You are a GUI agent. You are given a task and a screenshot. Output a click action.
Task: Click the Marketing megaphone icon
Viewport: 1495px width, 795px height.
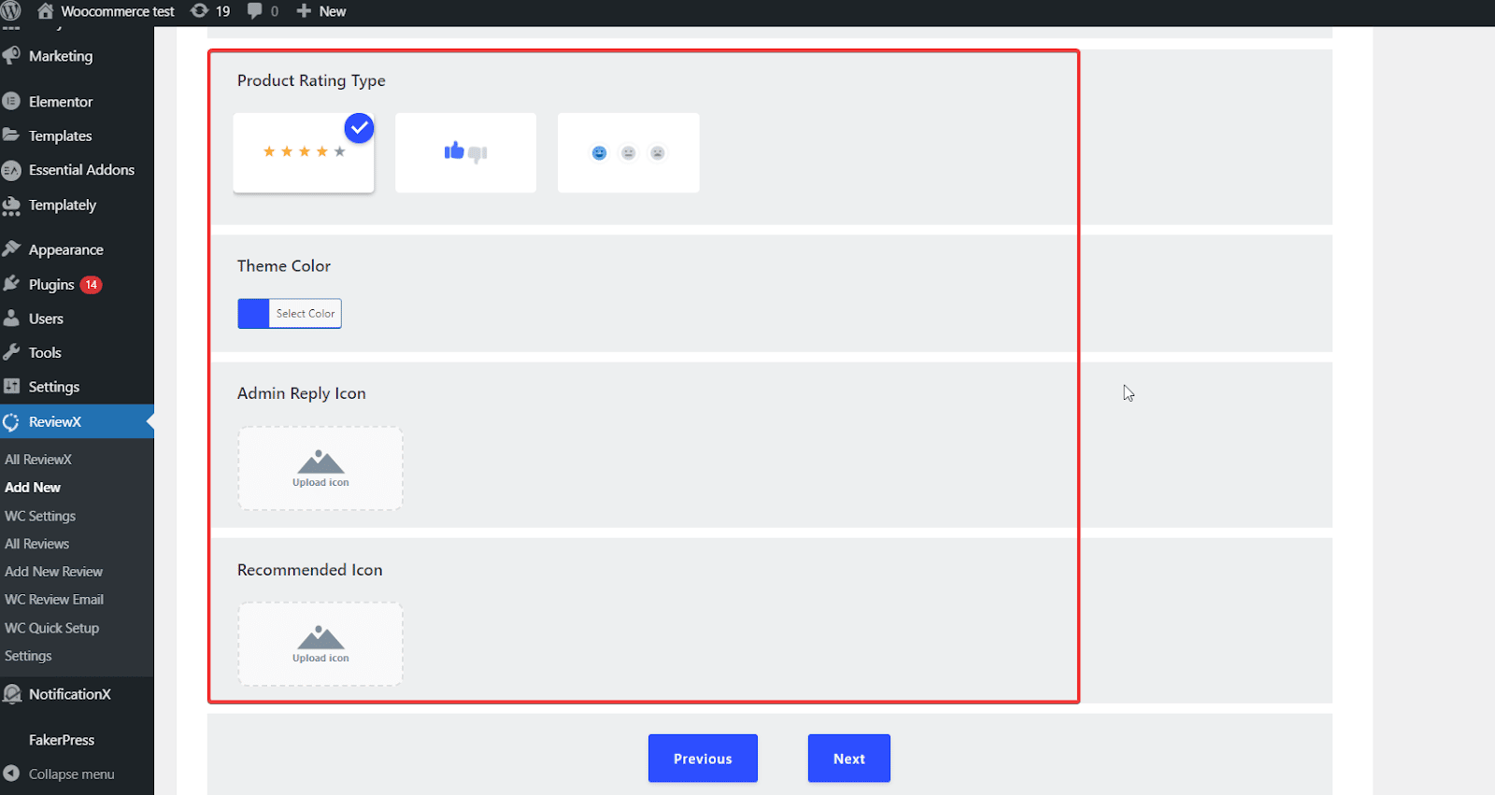tap(11, 56)
